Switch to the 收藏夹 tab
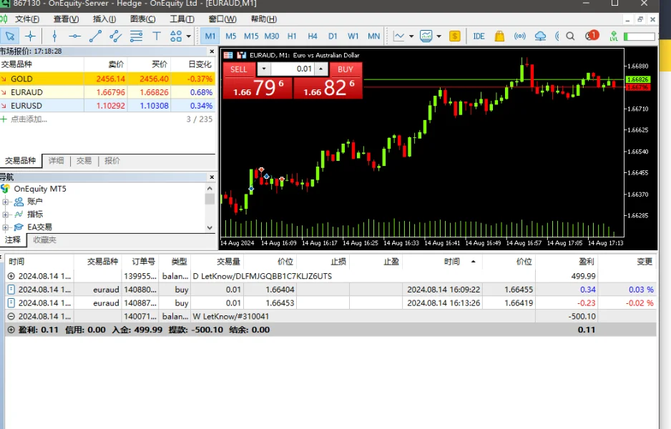The image size is (671, 429). pyautogui.click(x=44, y=240)
